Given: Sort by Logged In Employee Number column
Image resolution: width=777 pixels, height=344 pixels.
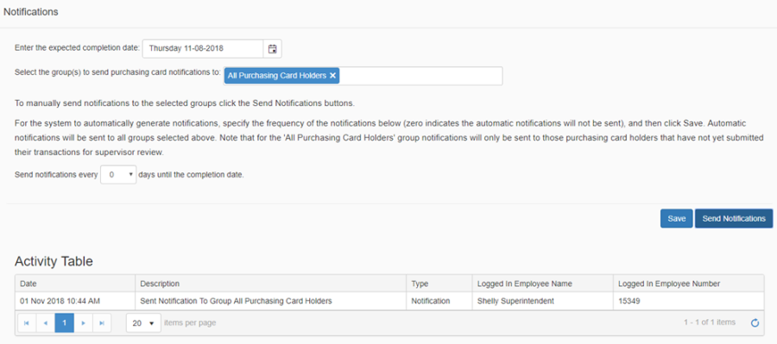Looking at the screenshot, I should [x=688, y=284].
